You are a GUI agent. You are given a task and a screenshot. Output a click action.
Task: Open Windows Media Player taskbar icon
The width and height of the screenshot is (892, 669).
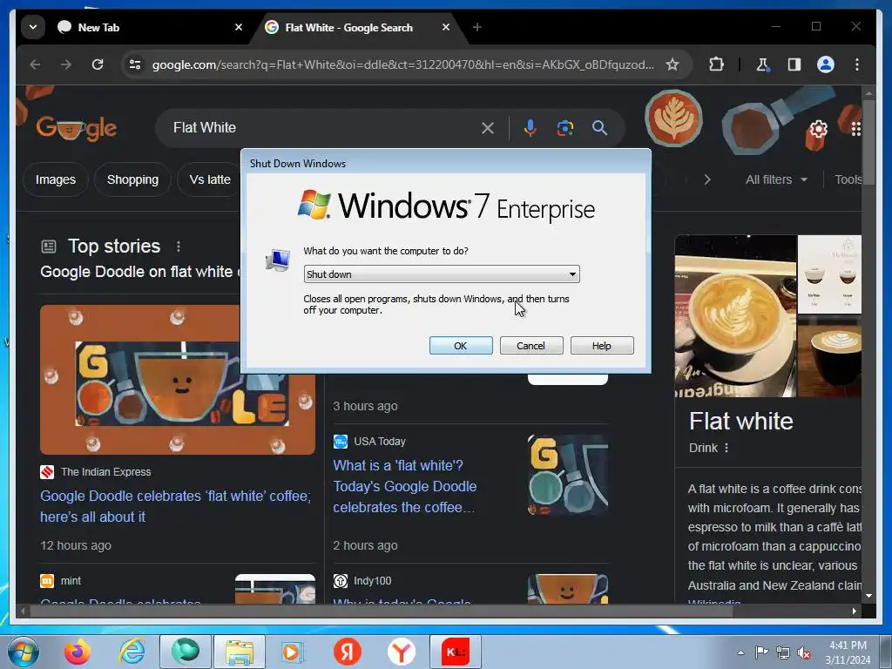[x=293, y=652]
